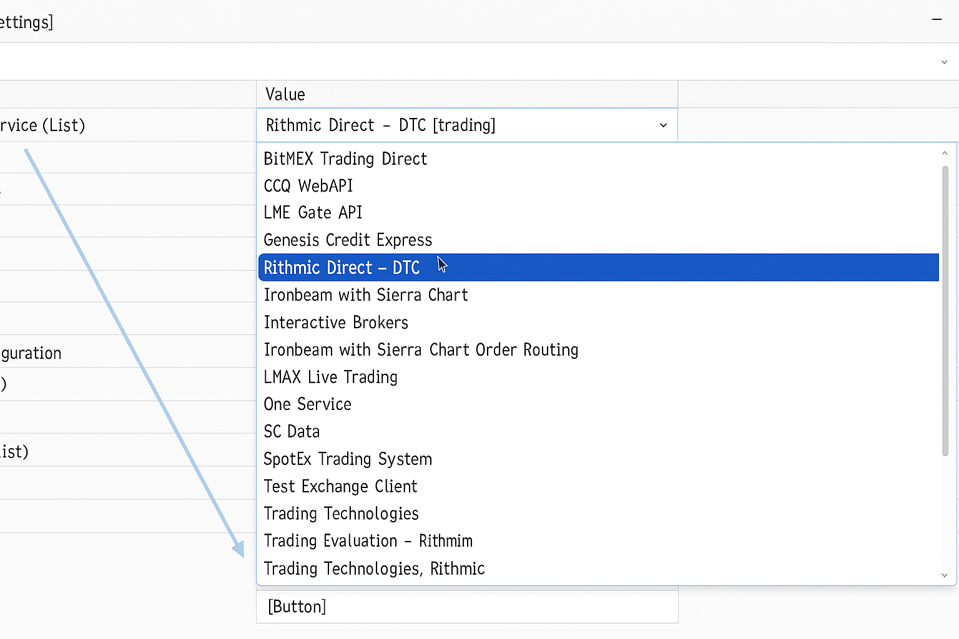
Task: Select SC Data entry
Action: pos(598,431)
